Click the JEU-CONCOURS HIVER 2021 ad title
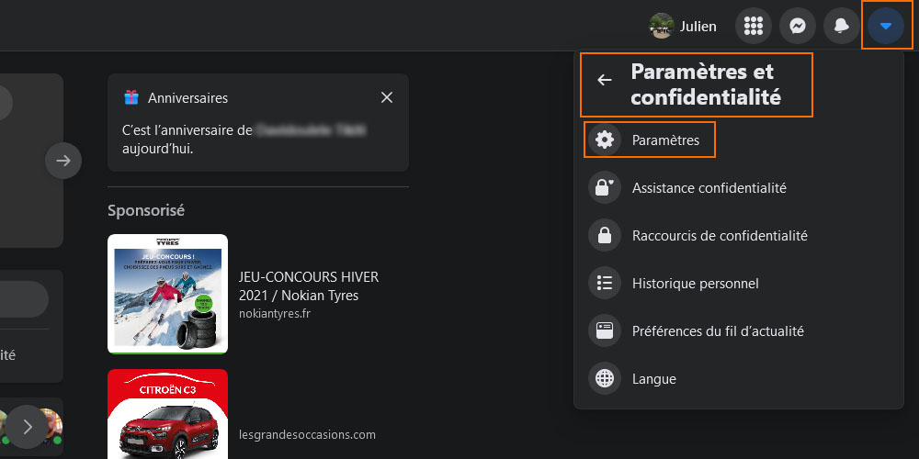The height and width of the screenshot is (459, 919). coord(309,285)
